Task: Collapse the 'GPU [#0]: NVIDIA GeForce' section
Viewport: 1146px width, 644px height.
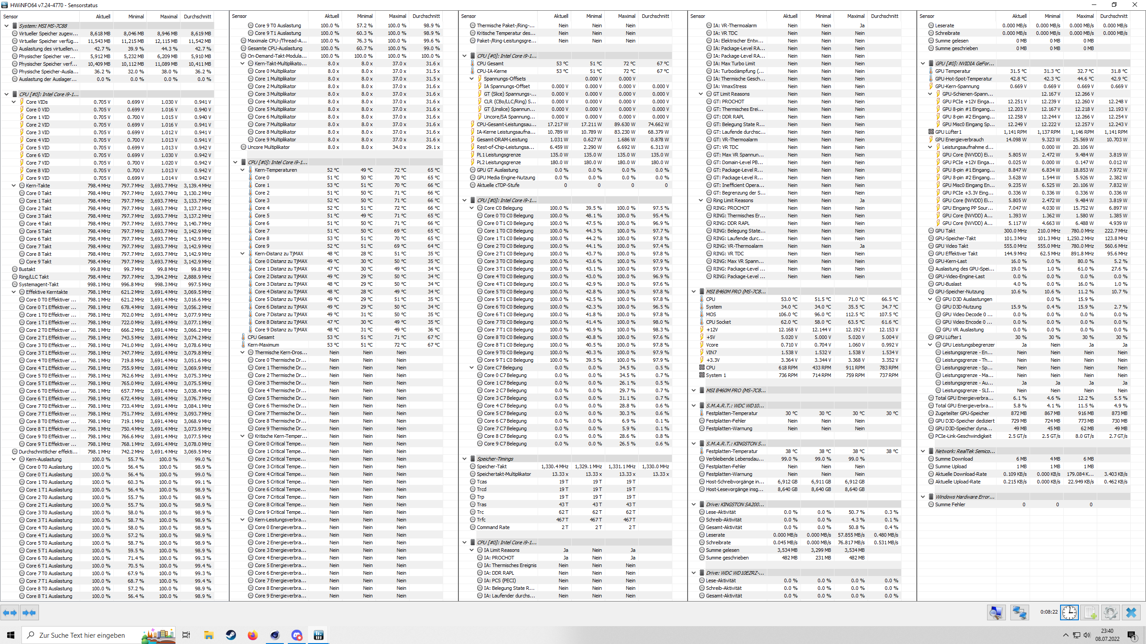Action: tap(922, 63)
